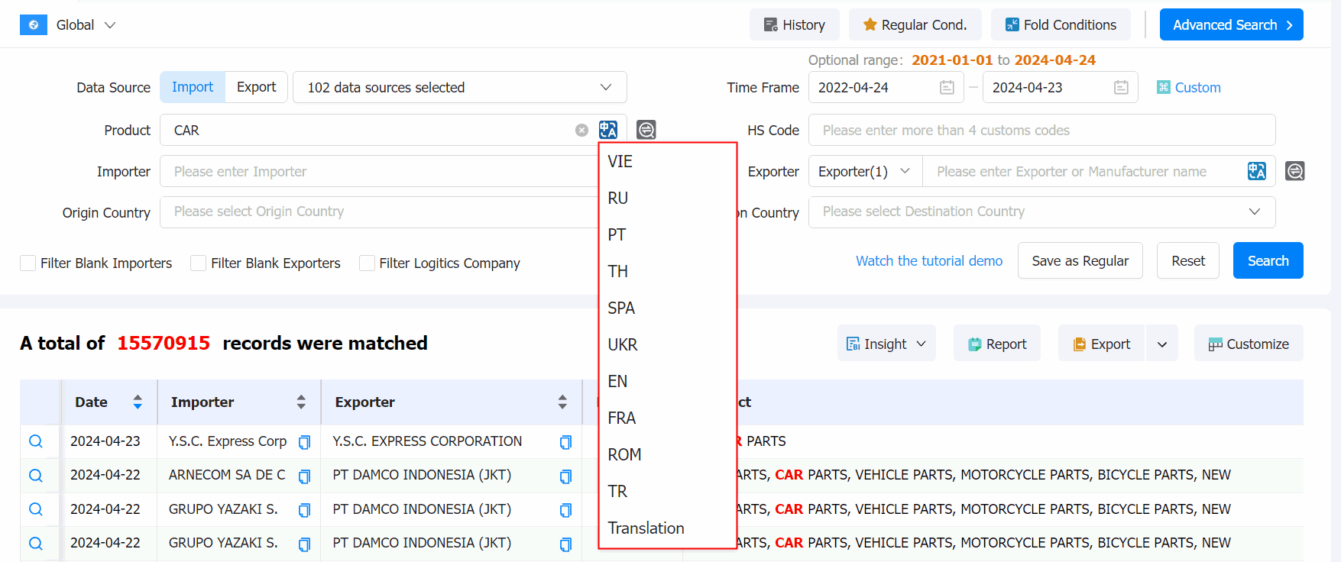1341x562 pixels.
Task: Copy exporter name Y.S.C. EXPRESS CORPORATION
Action: click(565, 442)
